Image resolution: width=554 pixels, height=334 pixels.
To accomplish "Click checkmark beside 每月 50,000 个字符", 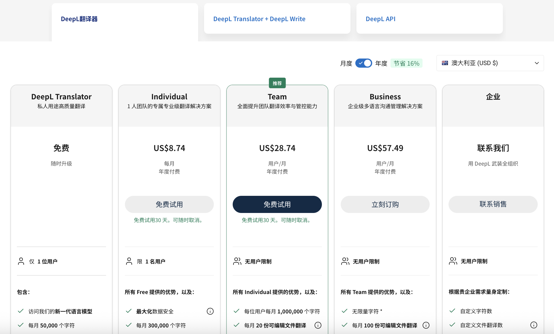I will [x=21, y=325].
